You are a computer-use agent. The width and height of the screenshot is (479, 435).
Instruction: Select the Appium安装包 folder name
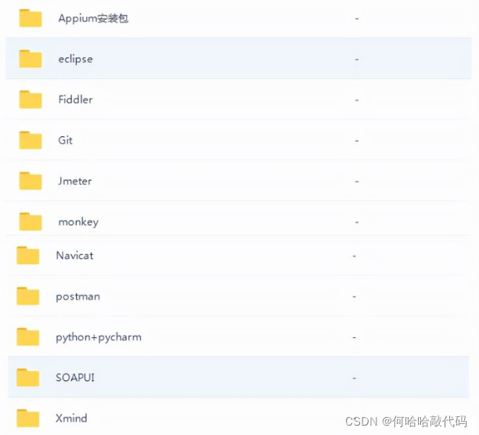coord(93,18)
